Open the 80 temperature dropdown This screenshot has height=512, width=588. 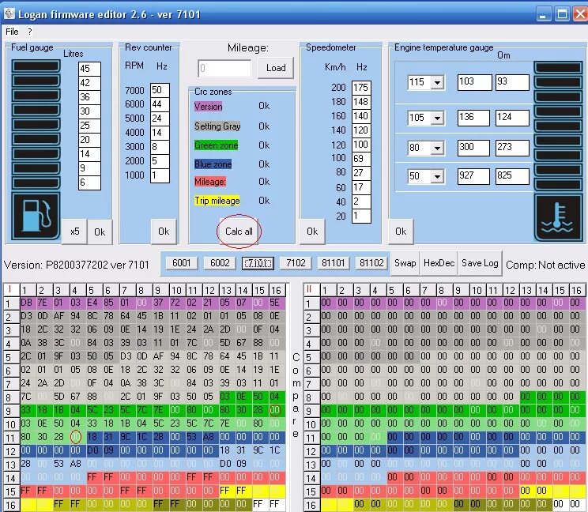coord(437,148)
